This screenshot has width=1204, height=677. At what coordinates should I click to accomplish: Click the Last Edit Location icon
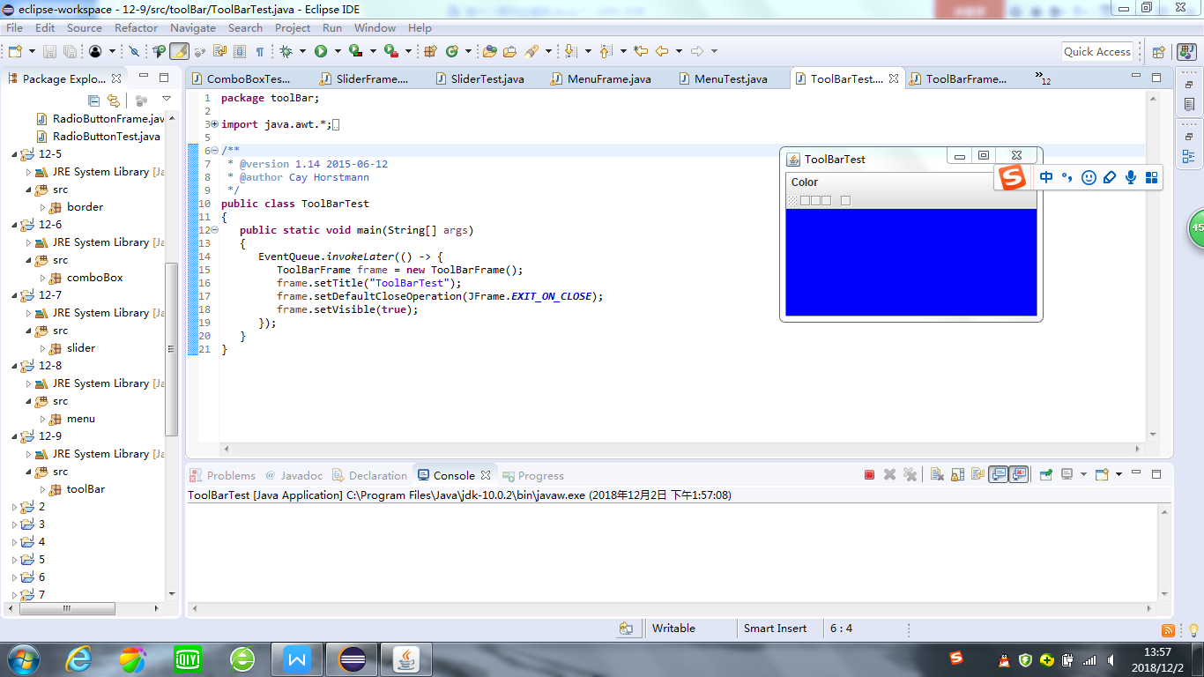click(x=641, y=51)
